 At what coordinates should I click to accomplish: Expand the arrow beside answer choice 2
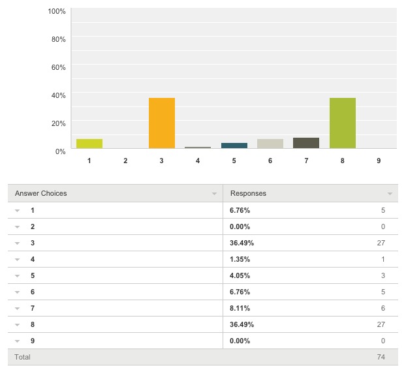pyautogui.click(x=18, y=227)
